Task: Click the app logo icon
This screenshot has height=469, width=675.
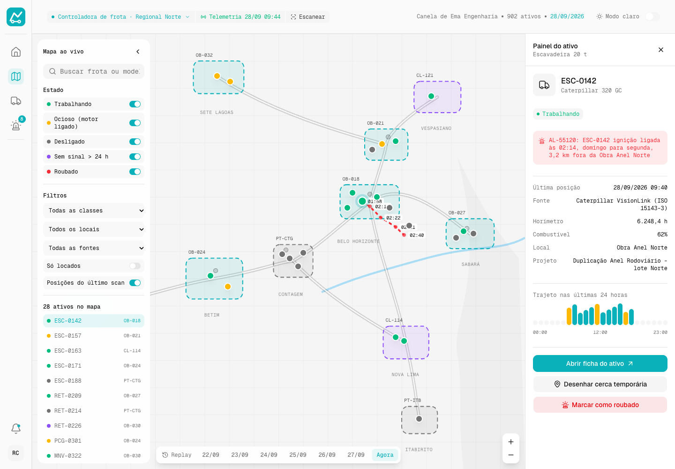Action: point(16,17)
